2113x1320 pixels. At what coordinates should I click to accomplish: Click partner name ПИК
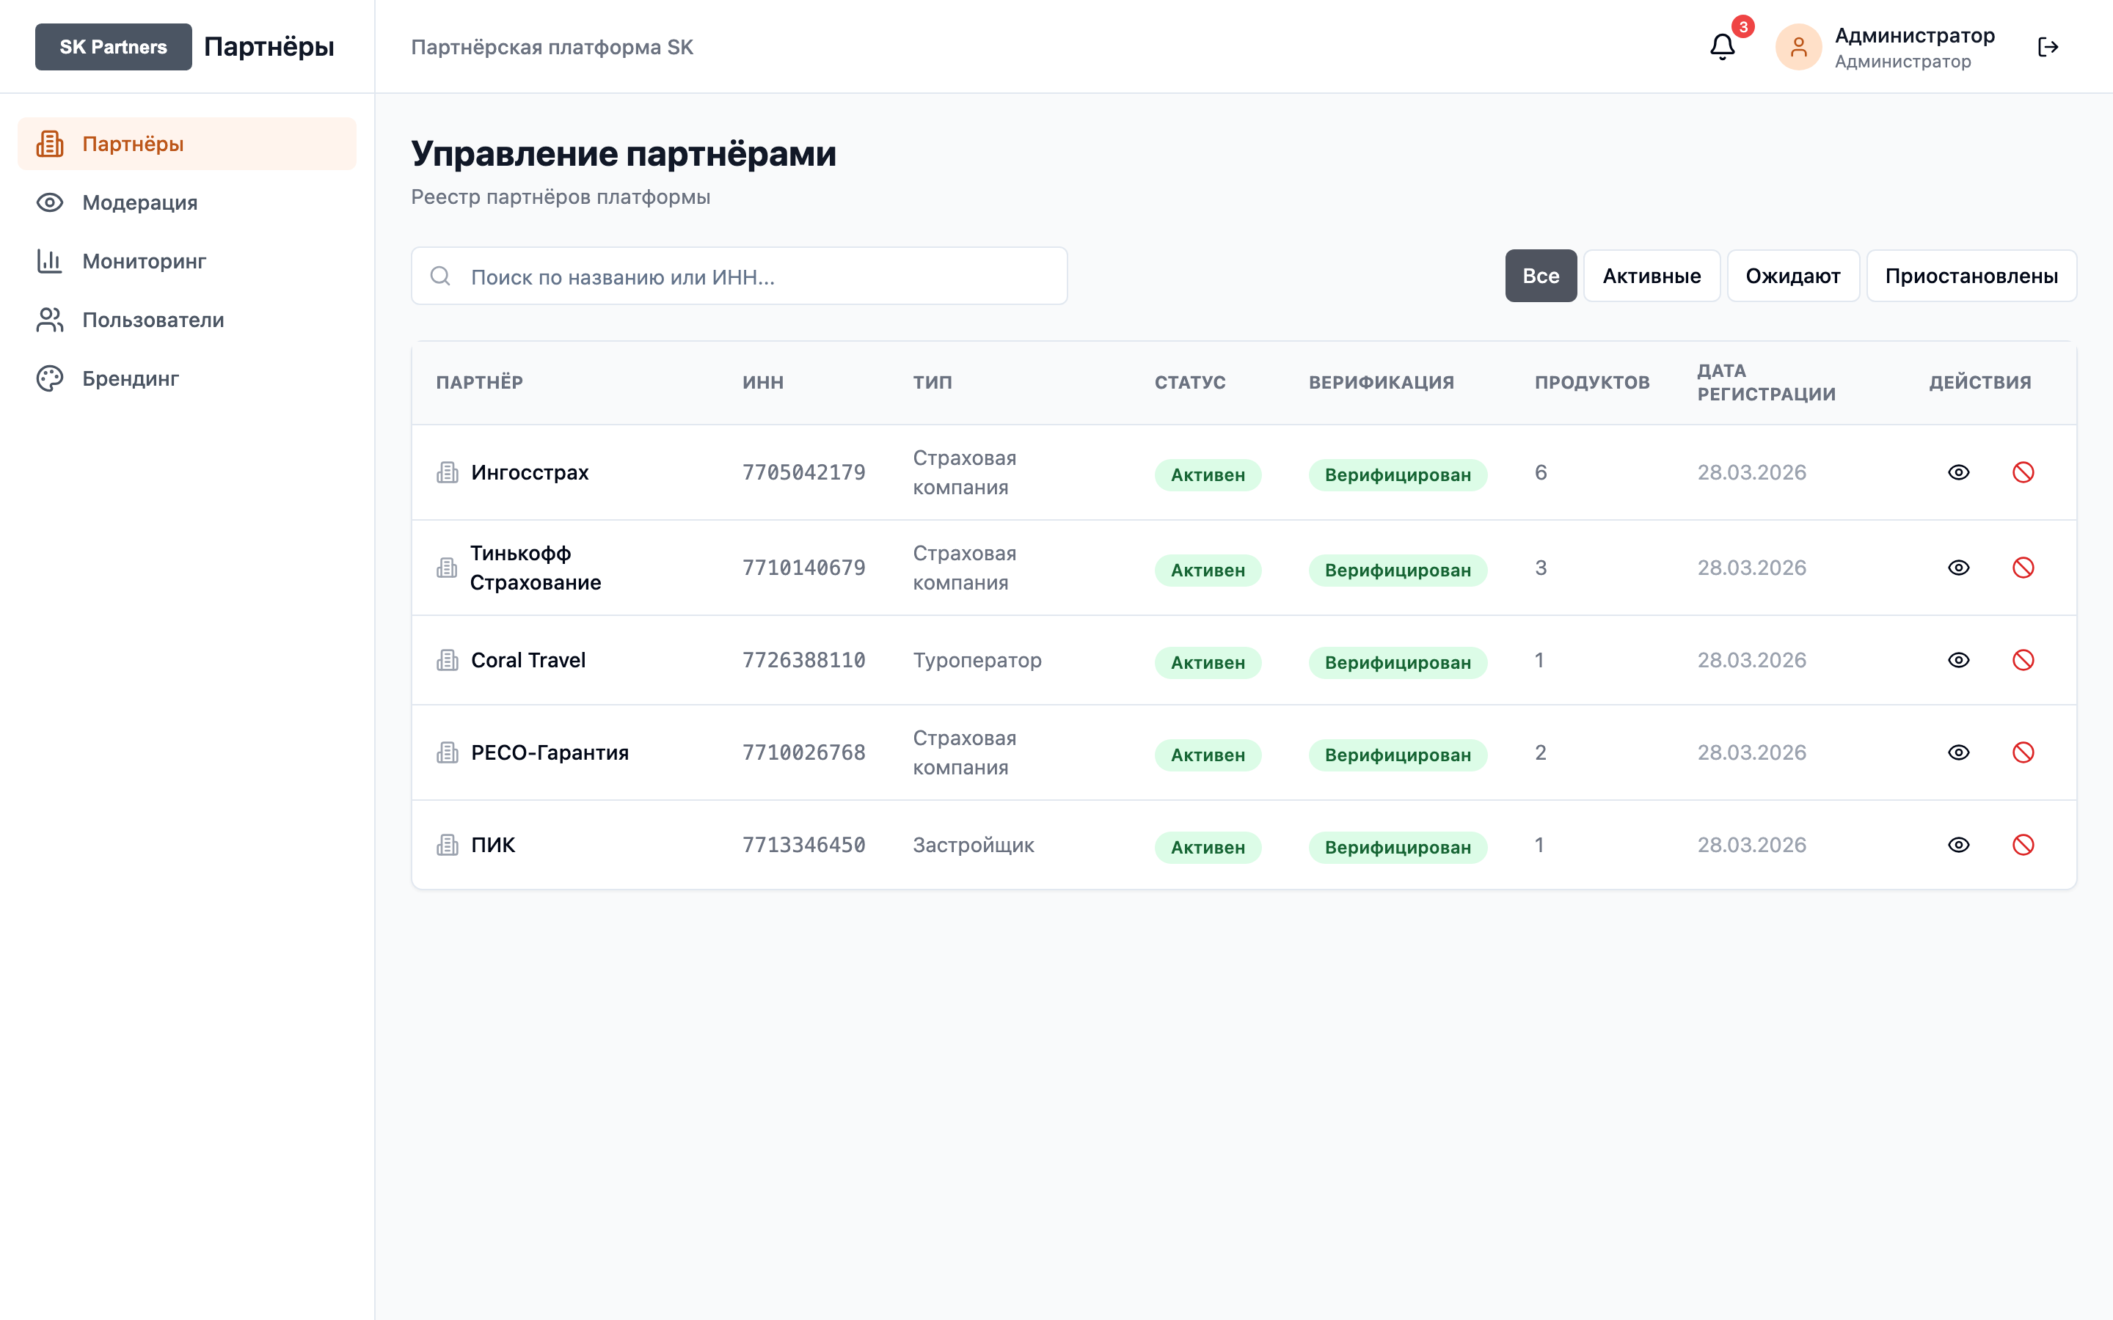pos(492,845)
